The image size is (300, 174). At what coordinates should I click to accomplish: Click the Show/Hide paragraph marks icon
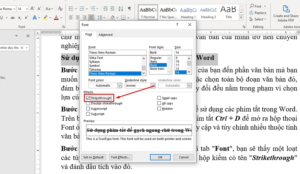pyautogui.click(x=129, y=9)
